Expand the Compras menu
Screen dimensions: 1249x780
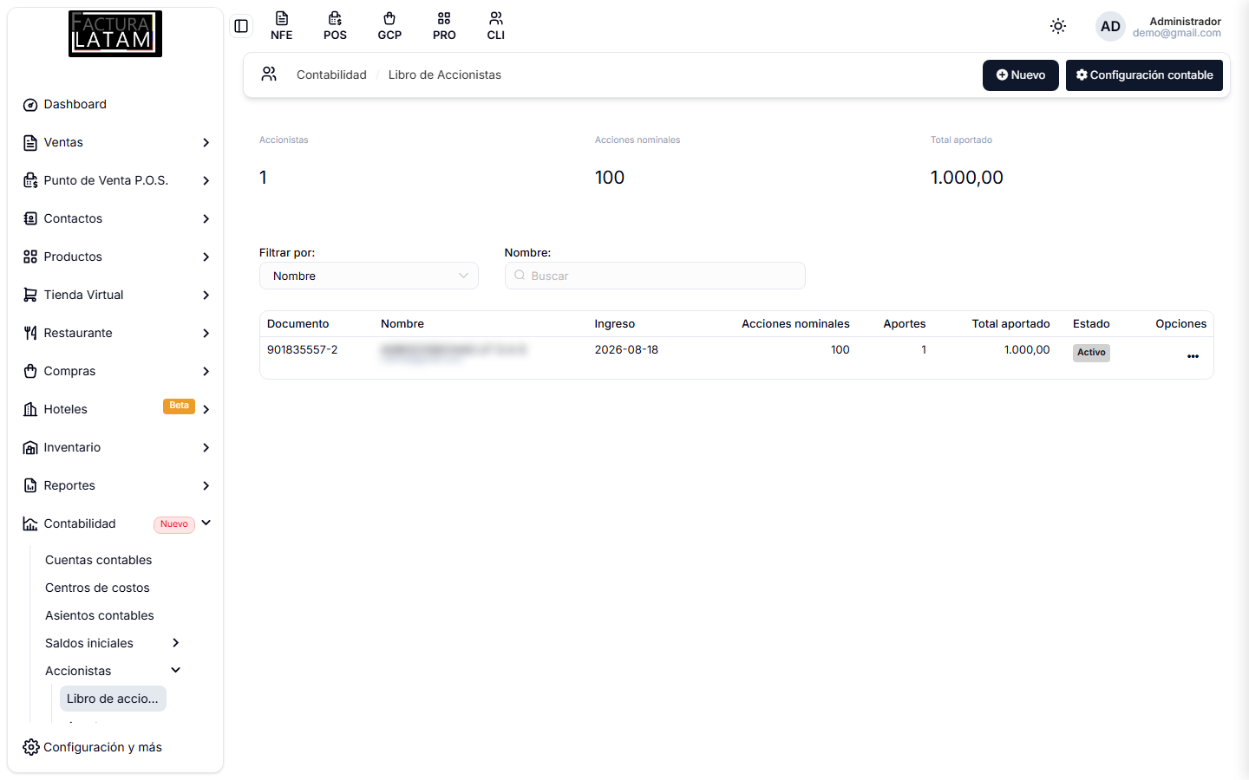[x=115, y=371]
